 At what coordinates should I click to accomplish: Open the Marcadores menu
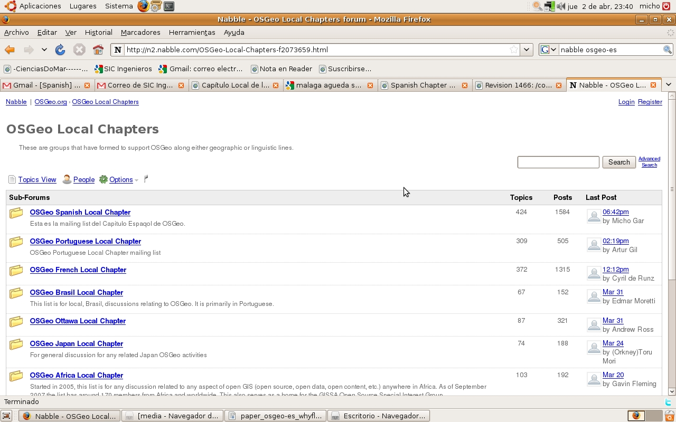tap(140, 32)
